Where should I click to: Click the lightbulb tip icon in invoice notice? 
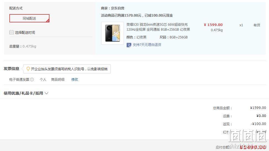pos(28,69)
